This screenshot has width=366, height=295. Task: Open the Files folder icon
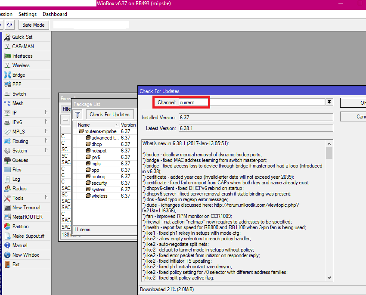7,170
